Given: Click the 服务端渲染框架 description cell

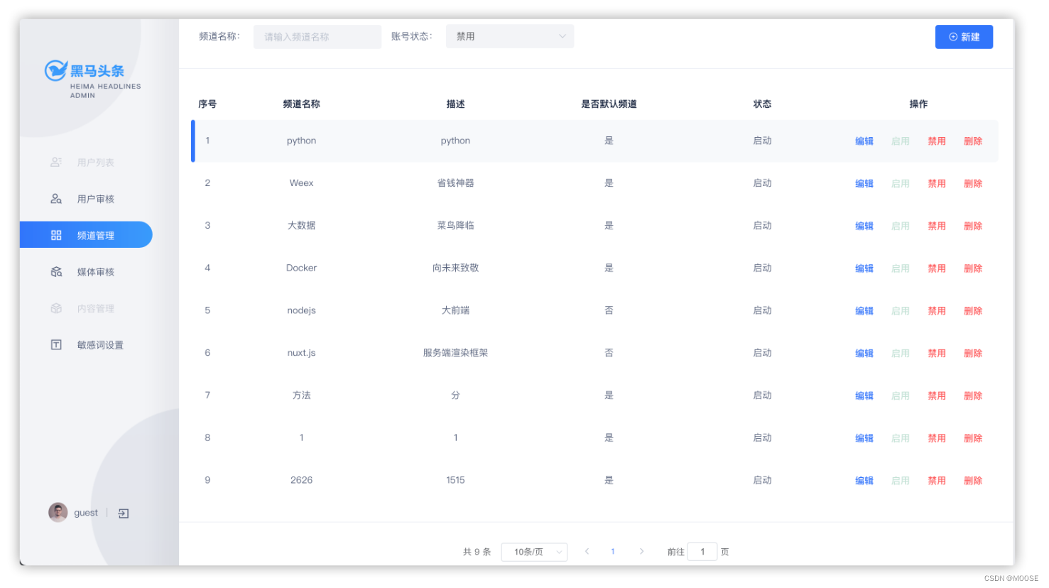Looking at the screenshot, I should click(x=455, y=353).
